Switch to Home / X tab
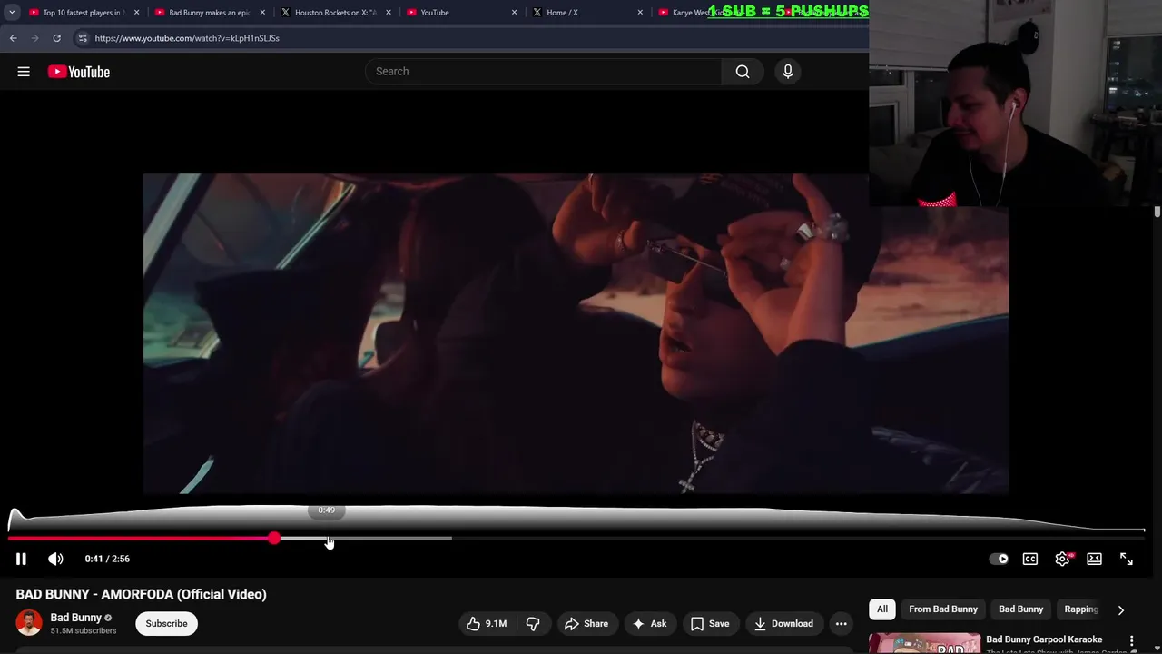This screenshot has height=654, width=1162. (x=586, y=13)
